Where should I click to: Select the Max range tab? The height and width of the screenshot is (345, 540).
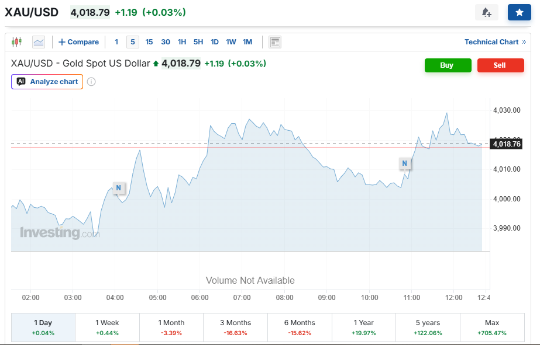[492, 327]
